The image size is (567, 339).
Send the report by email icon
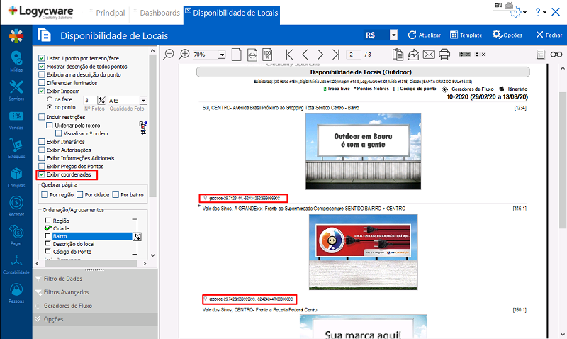tap(429, 54)
